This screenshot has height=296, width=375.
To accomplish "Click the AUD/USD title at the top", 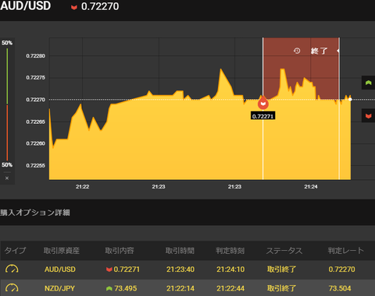I will [26, 5].
